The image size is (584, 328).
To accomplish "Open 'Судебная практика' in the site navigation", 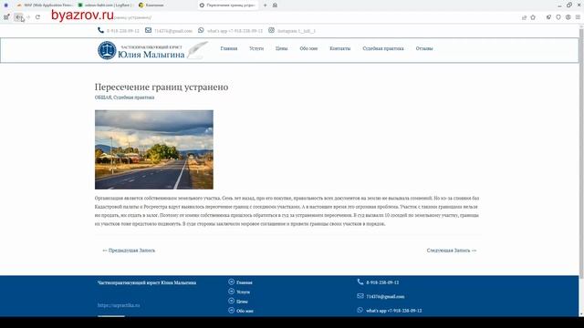I will coord(383,48).
